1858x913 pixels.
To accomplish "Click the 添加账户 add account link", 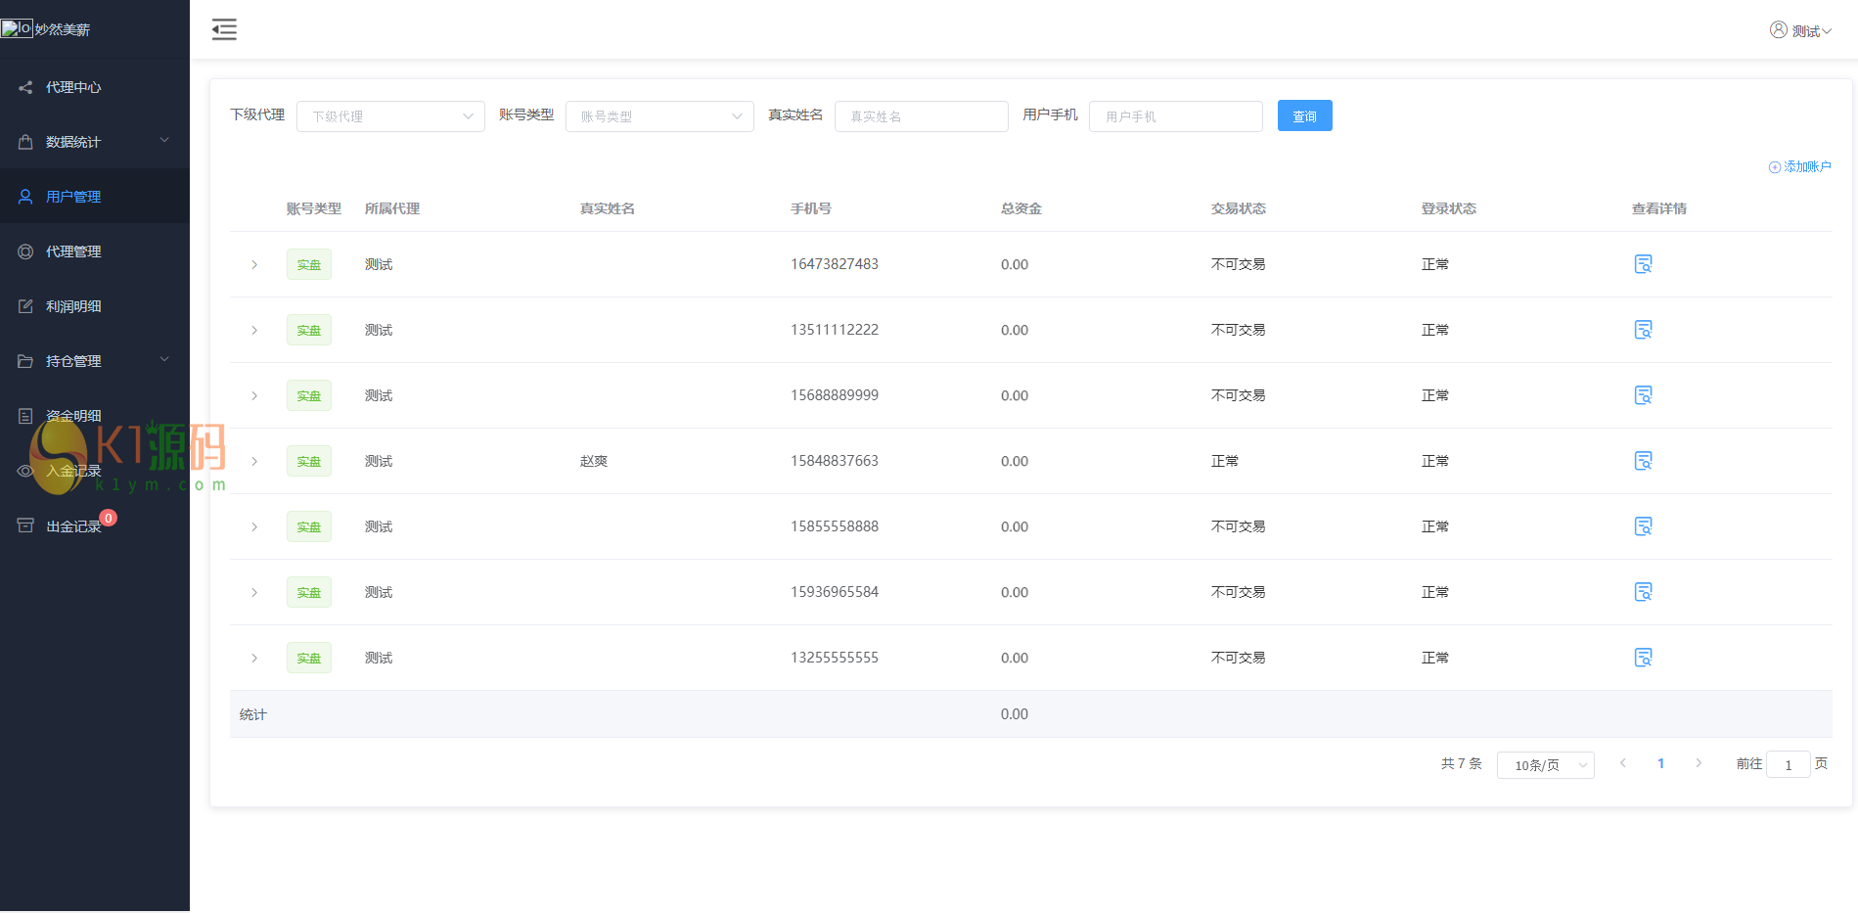I will 1800,167.
